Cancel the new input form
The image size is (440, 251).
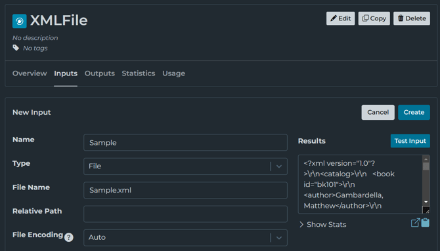tap(378, 112)
